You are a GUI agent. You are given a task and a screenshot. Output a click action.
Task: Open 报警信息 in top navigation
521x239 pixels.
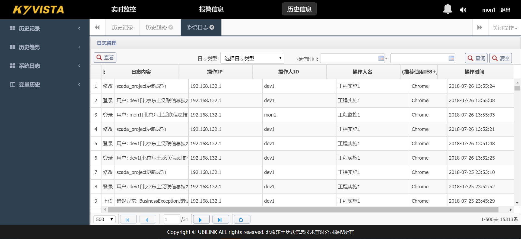[x=211, y=9]
